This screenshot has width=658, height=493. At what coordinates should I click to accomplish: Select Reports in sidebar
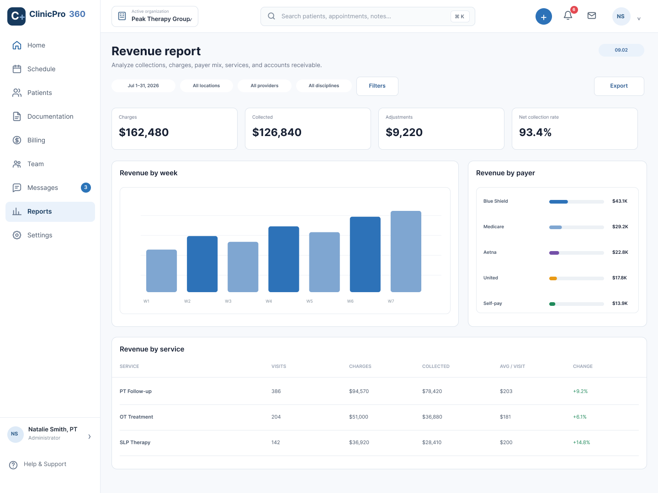[50, 212]
